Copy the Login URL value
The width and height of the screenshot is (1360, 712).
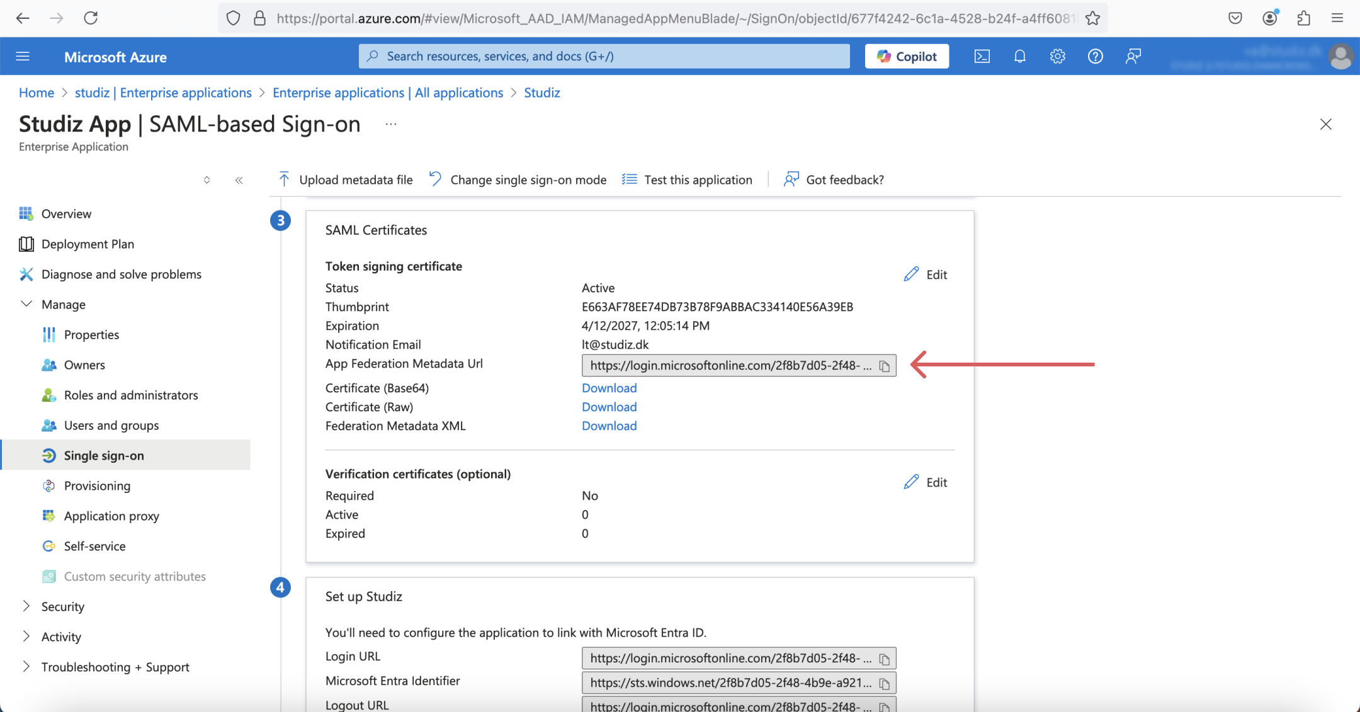(885, 658)
